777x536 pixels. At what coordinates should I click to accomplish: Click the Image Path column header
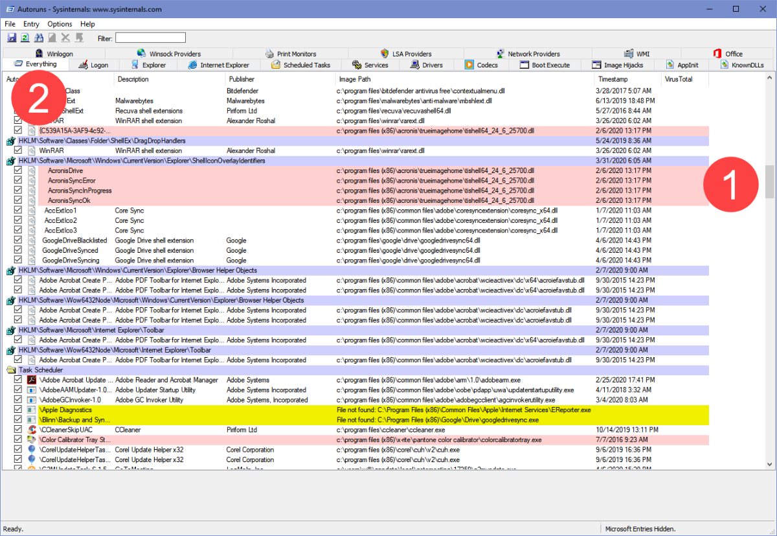point(465,79)
